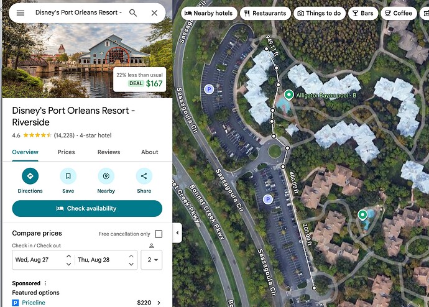Click the 14,228 reviews count
429x307 pixels.
(x=64, y=135)
